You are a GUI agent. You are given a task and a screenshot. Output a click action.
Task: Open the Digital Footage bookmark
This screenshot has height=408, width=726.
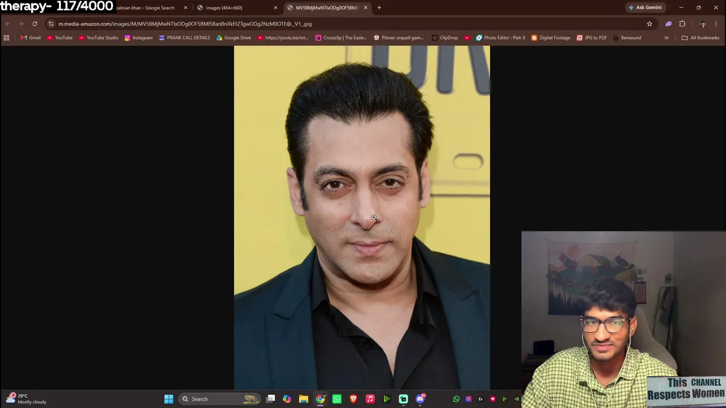point(551,38)
